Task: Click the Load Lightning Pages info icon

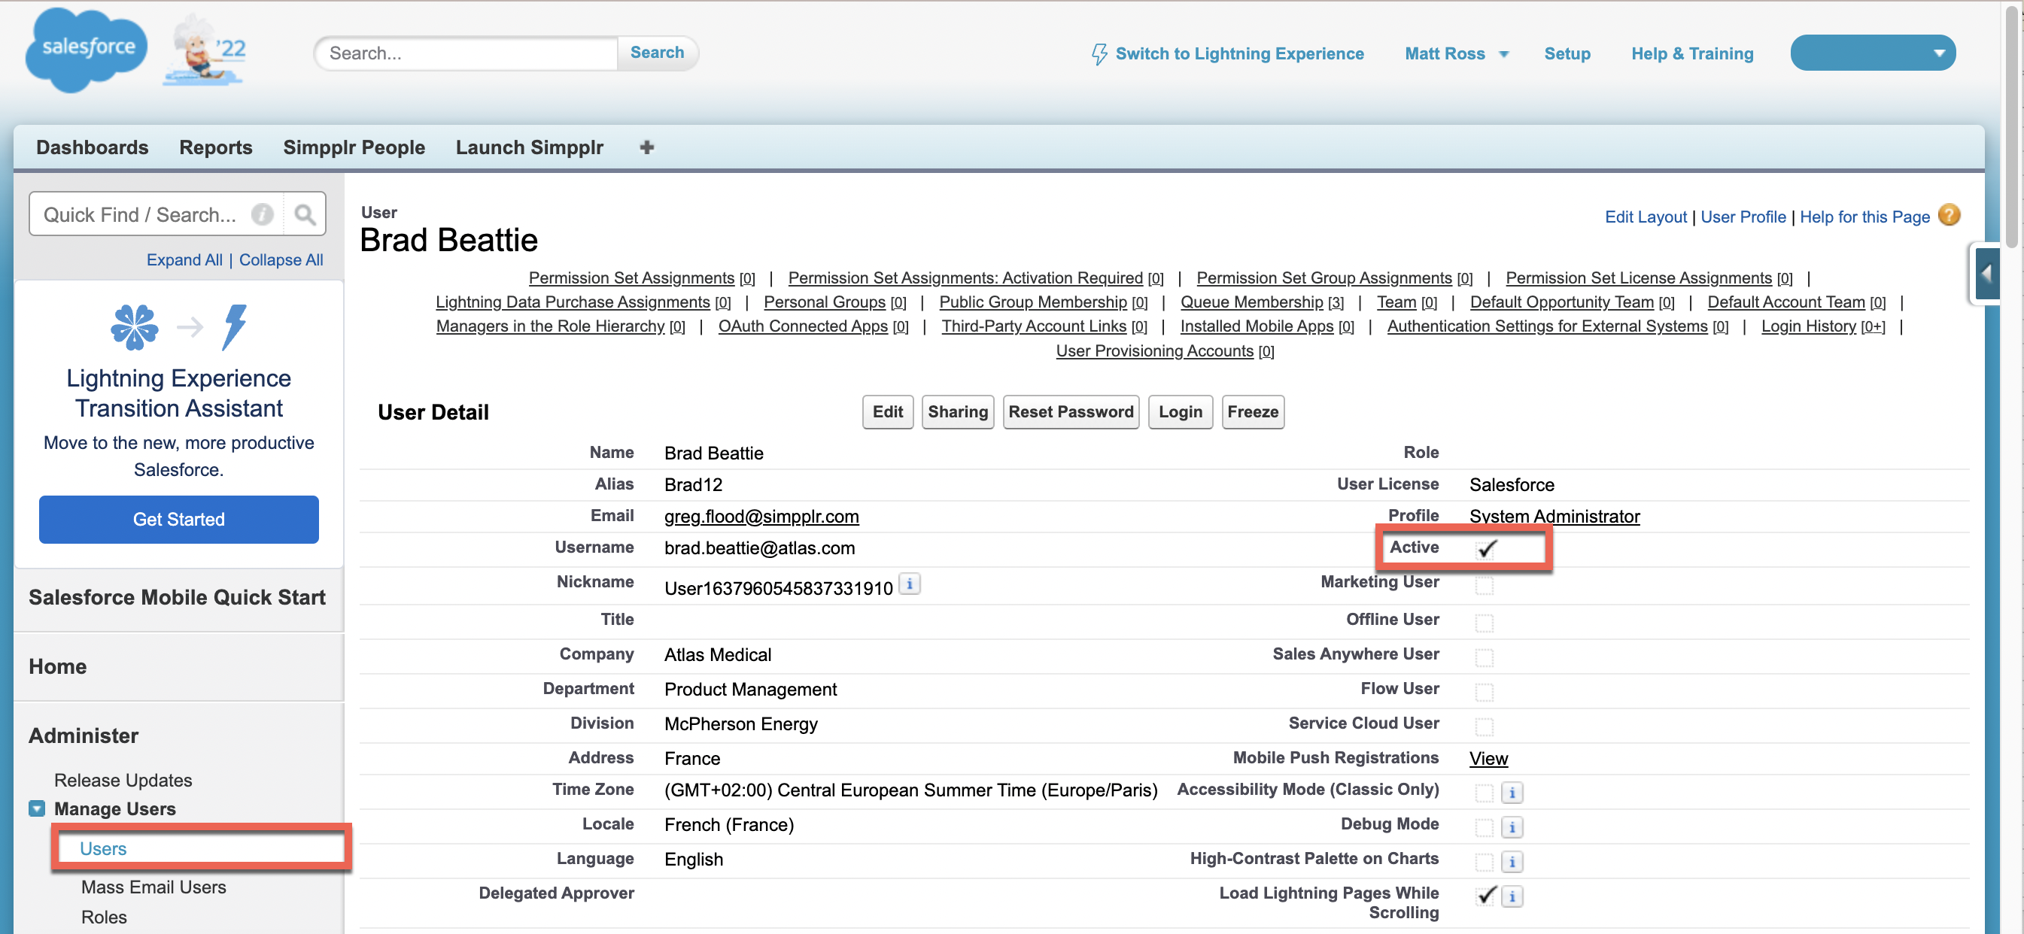Action: 1512,896
